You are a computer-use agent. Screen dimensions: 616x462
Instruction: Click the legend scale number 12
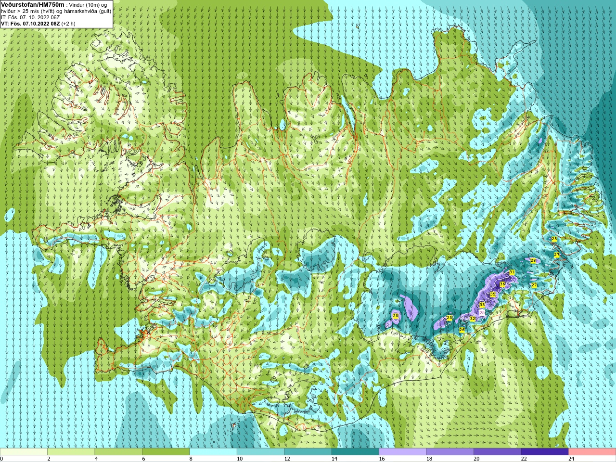coord(287,459)
